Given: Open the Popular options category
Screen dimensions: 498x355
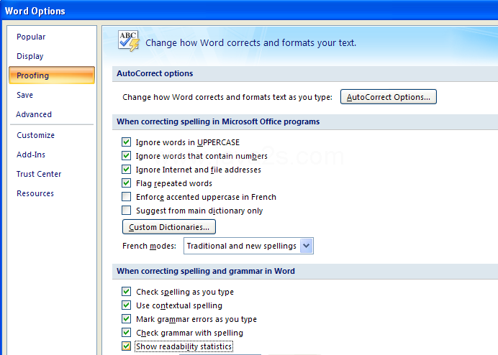Looking at the screenshot, I should pos(31,37).
